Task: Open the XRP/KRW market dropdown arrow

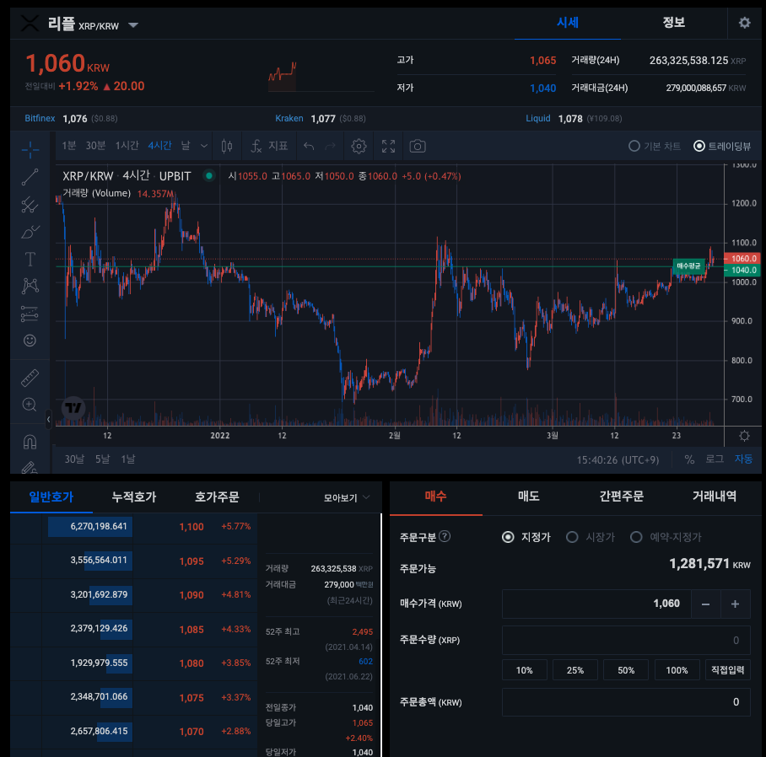Action: (x=133, y=25)
